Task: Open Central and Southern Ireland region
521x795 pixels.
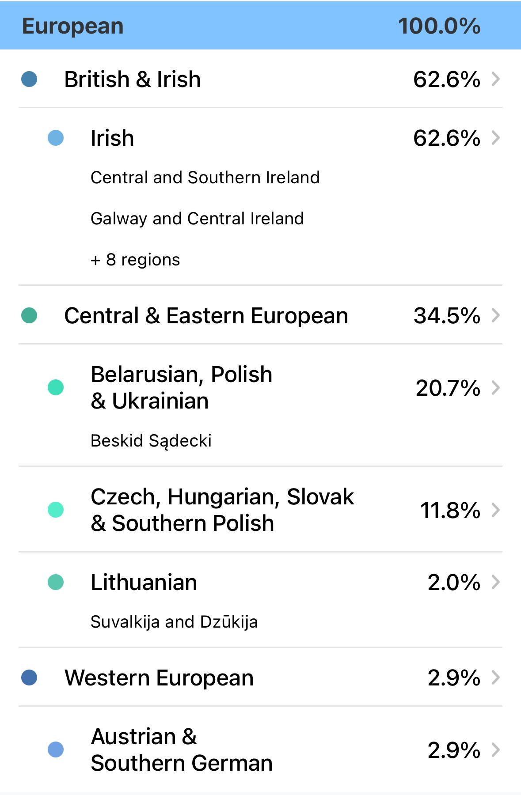Action: coord(205,178)
